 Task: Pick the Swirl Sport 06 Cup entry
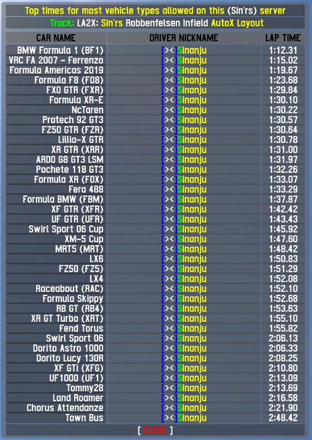point(66,229)
